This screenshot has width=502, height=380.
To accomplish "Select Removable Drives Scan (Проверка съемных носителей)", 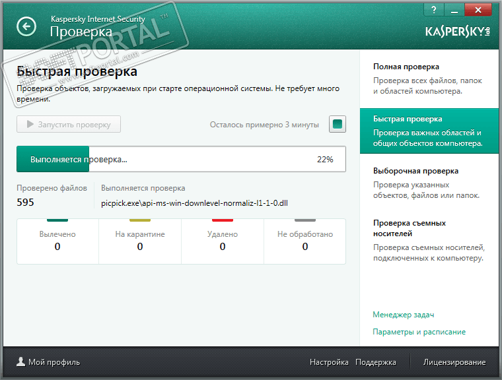I will click(429, 241).
